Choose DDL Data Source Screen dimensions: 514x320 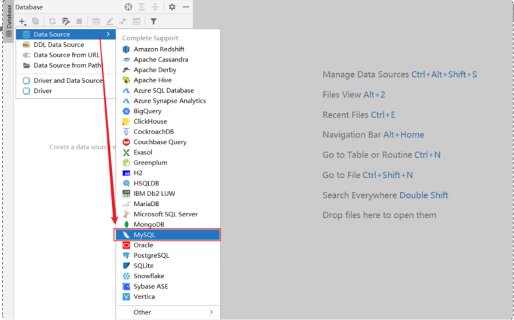66,45
